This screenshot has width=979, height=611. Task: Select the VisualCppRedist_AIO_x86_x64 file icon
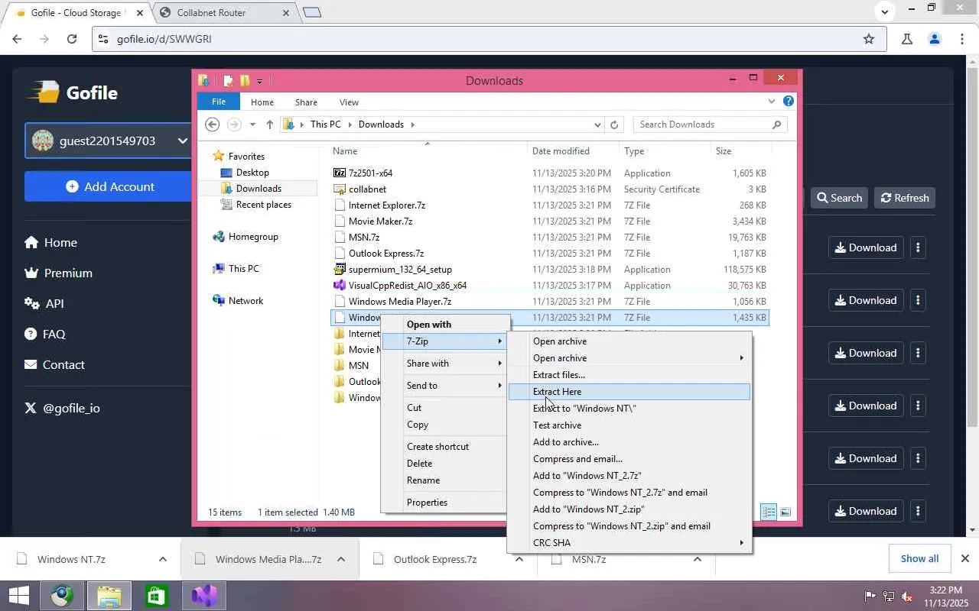tap(340, 286)
